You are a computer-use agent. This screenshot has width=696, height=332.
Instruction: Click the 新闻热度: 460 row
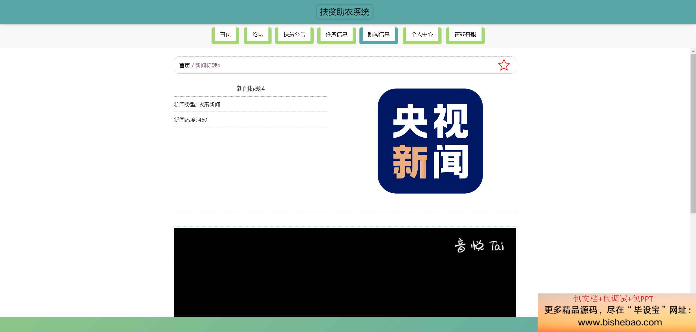coord(251,120)
